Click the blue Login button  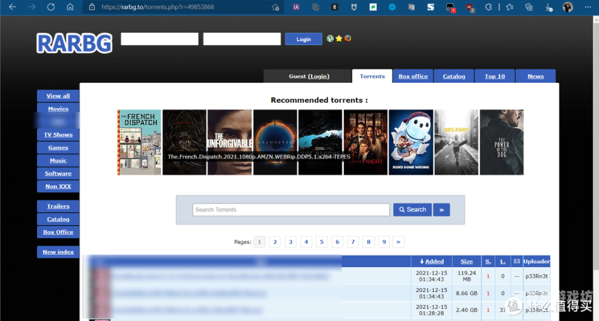tap(303, 39)
